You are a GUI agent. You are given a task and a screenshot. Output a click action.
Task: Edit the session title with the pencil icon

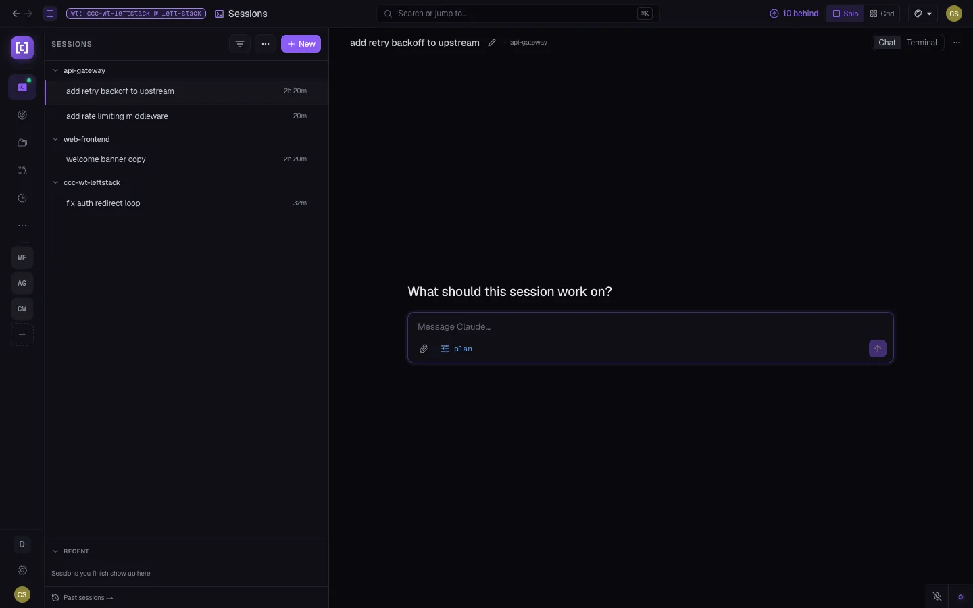click(492, 43)
